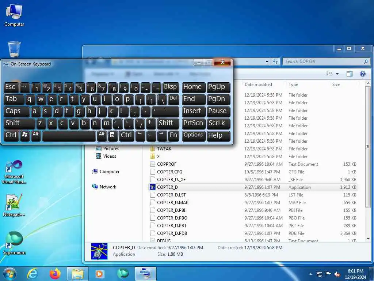Viewport: 374px width, 281px height.
Task: Click the network tray icon
Action: [320, 274]
